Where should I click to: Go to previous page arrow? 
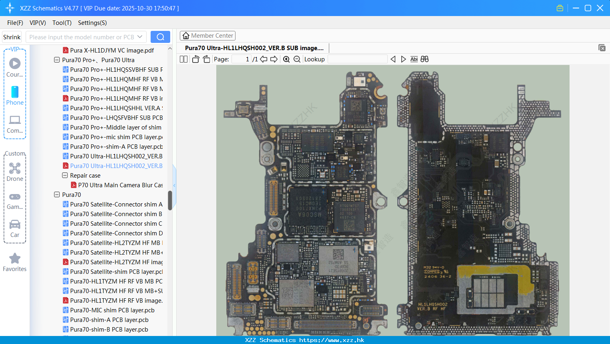point(264,59)
